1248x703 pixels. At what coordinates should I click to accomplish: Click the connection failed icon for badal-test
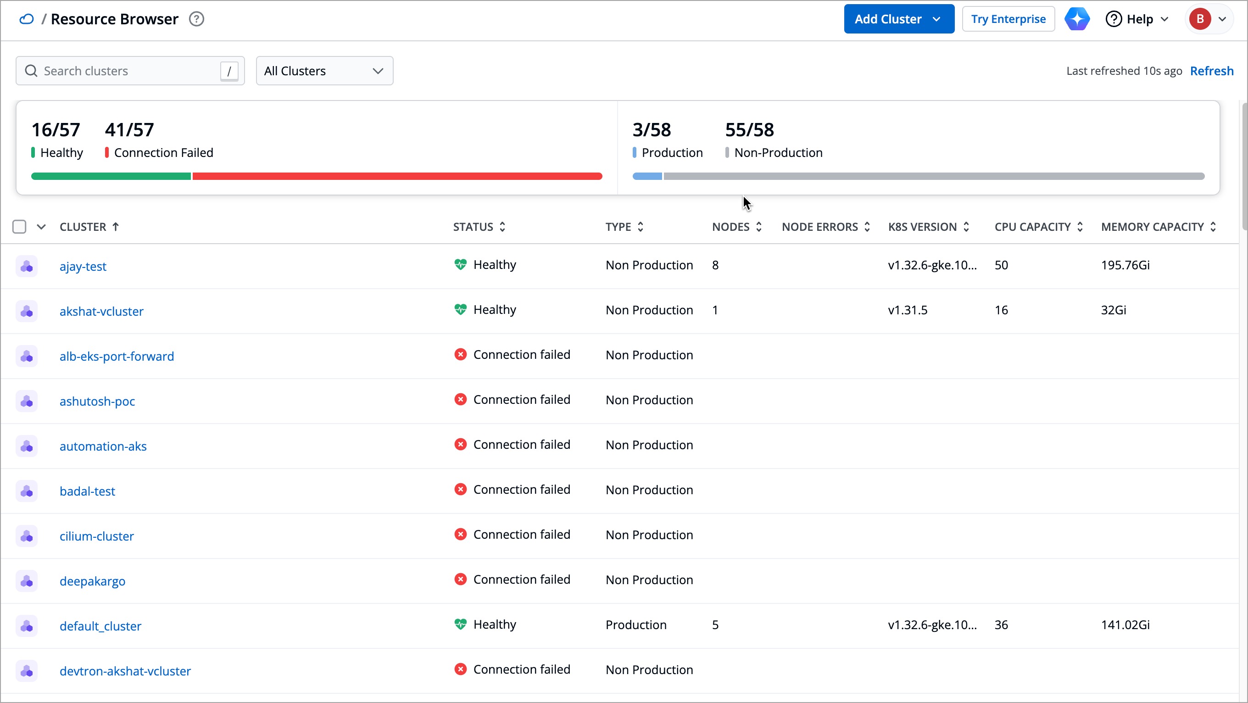[460, 489]
